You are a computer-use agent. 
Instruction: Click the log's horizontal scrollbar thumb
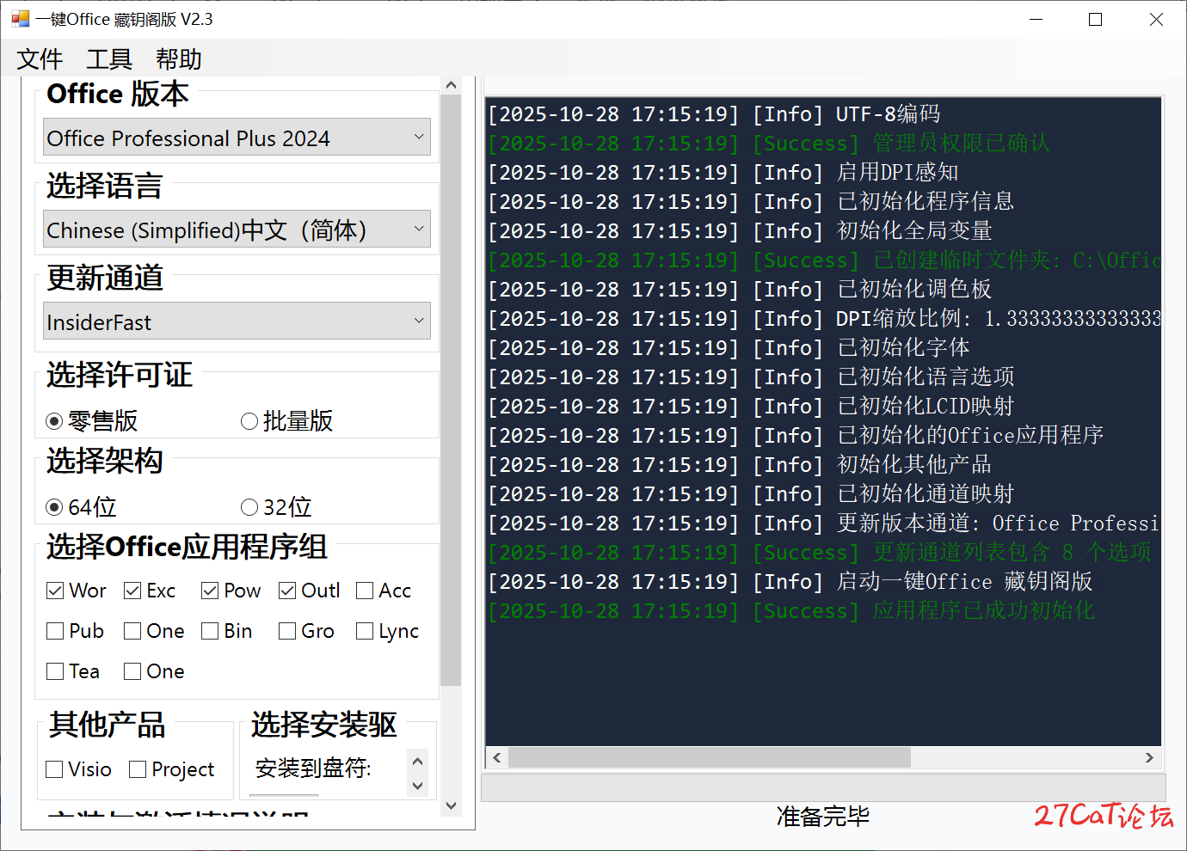pos(709,757)
